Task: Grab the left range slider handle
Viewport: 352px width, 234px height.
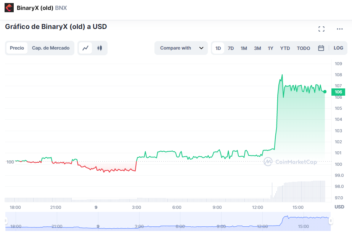Action: point(6,221)
